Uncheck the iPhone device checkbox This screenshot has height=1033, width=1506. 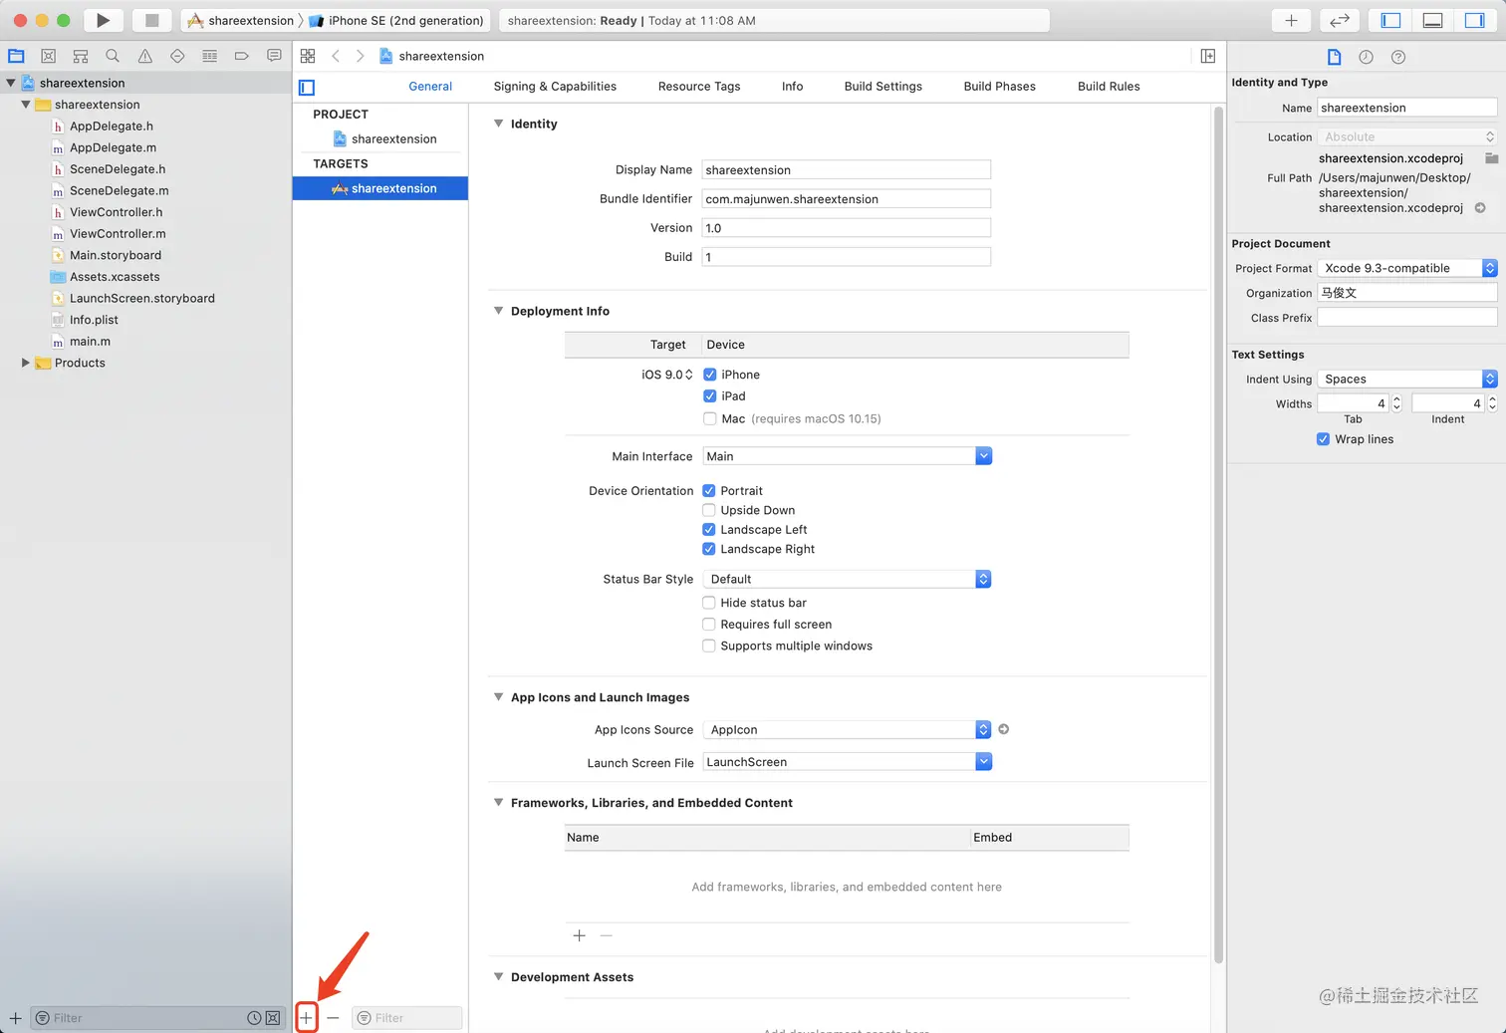click(x=709, y=375)
